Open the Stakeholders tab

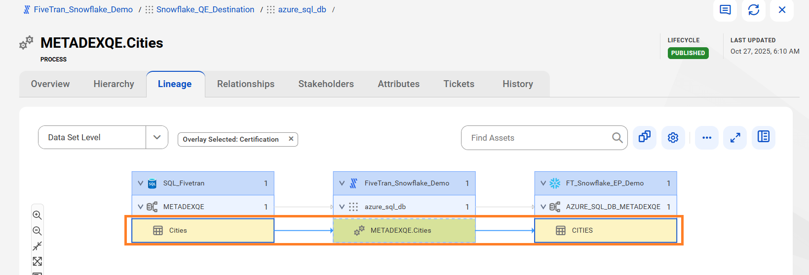click(x=326, y=84)
